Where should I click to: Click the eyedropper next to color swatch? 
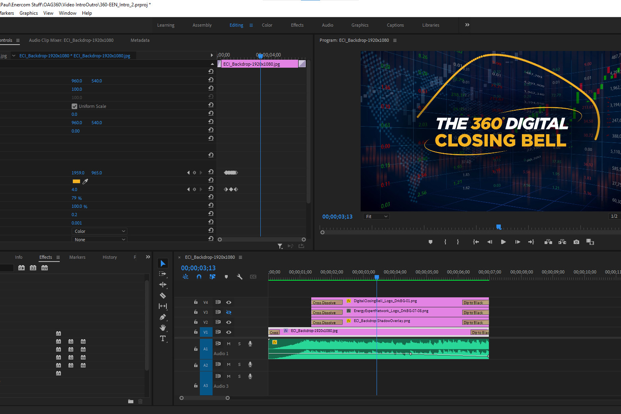click(85, 181)
